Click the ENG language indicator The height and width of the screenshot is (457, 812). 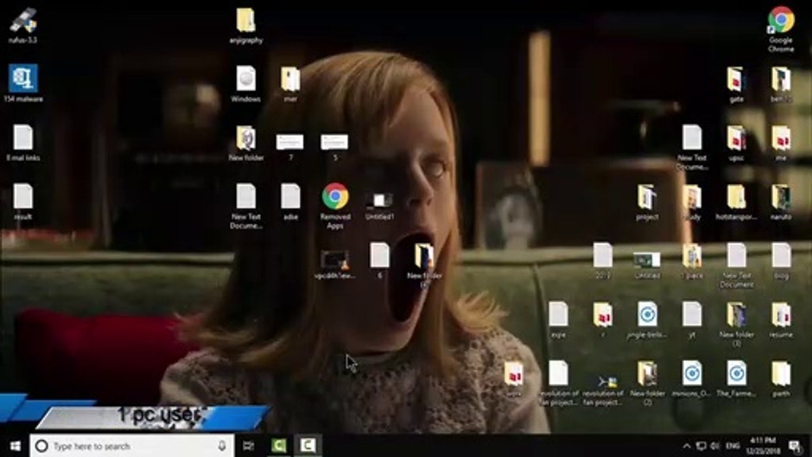[x=732, y=446]
